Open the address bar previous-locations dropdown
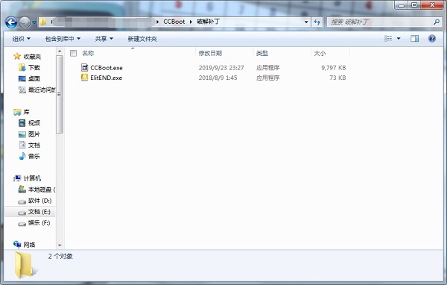 pos(306,22)
